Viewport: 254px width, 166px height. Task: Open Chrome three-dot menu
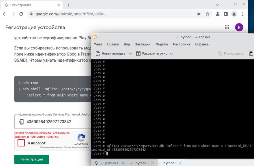click(242, 14)
